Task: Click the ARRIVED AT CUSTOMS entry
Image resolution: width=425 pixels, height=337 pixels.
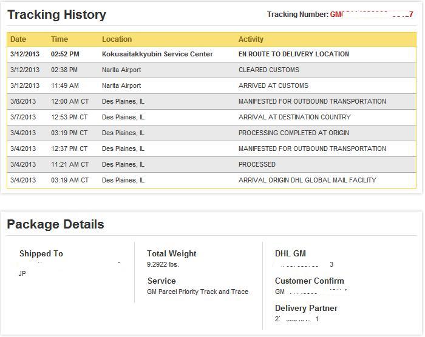Action: (273, 85)
